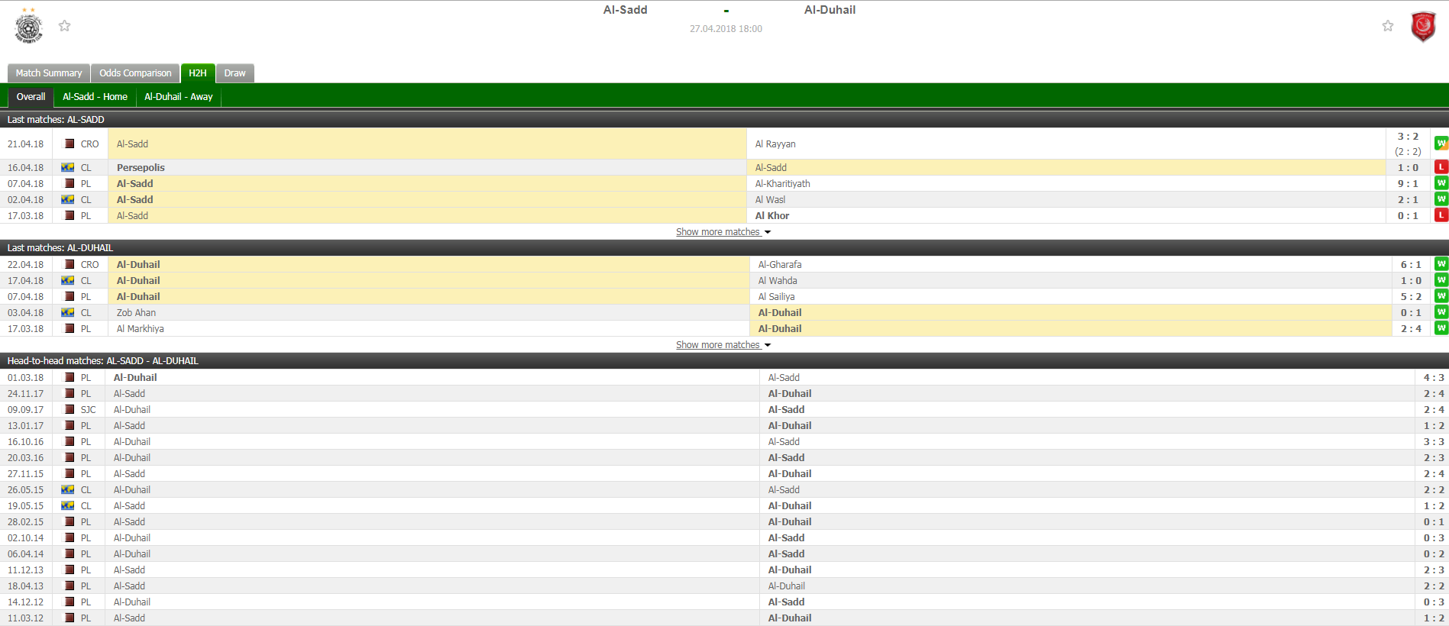
Task: Click Head-to-head matches section header
Action: click(x=724, y=360)
